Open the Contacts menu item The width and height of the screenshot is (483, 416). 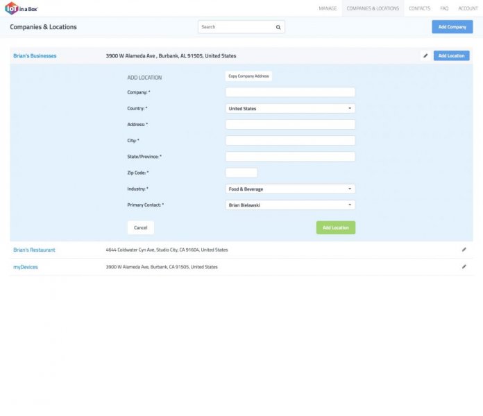tap(419, 8)
